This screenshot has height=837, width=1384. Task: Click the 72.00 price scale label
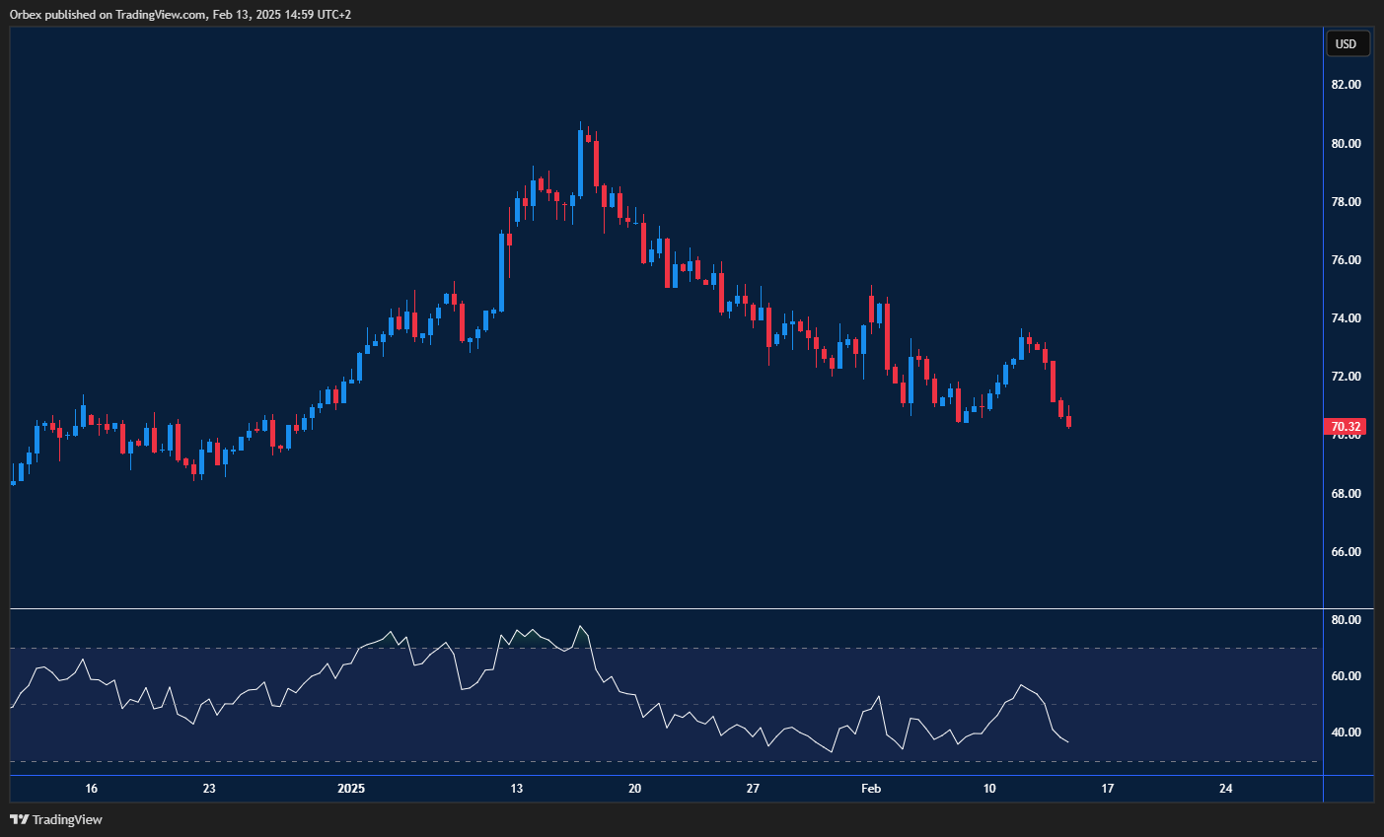tap(1346, 377)
